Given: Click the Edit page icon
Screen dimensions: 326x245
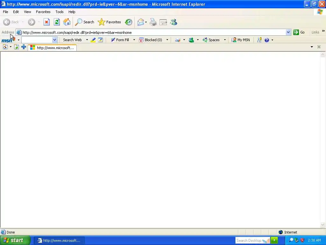Looking at the screenshot, I should (163, 22).
